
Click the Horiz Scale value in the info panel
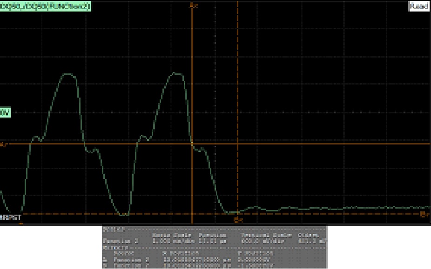[x=174, y=242]
